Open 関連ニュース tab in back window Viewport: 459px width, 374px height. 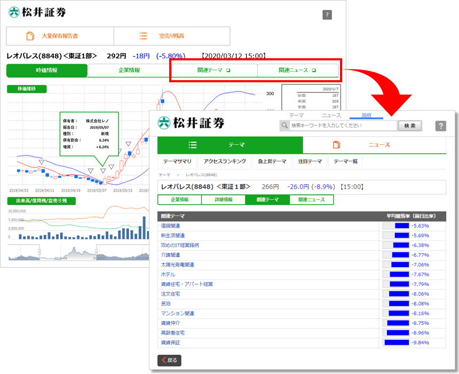coord(297,71)
